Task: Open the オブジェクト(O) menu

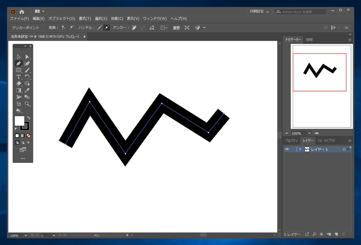Action: 62,19
